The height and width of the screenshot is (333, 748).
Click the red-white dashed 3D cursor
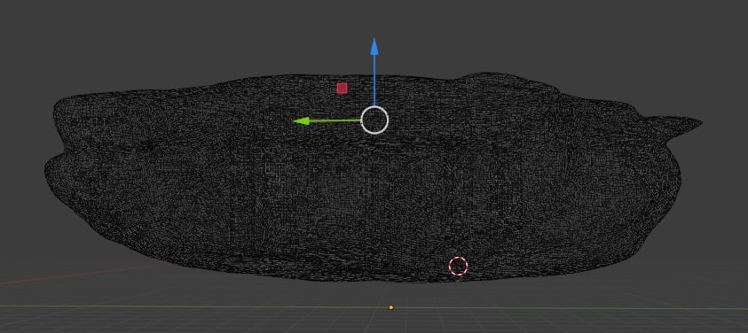458,267
